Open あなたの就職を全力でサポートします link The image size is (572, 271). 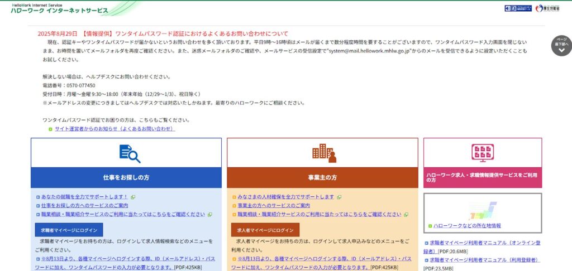84,197
